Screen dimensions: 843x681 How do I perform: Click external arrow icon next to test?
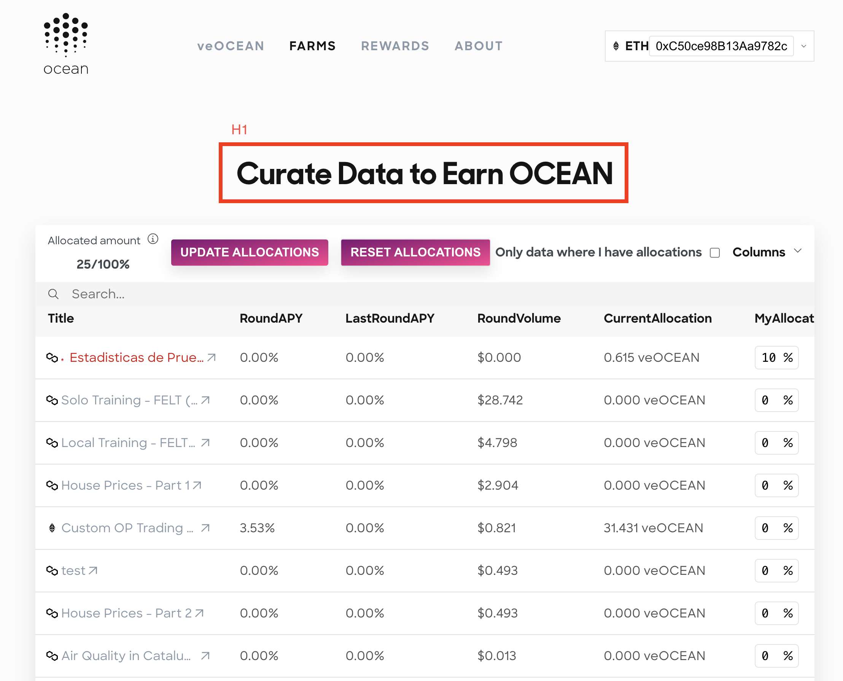tap(93, 570)
